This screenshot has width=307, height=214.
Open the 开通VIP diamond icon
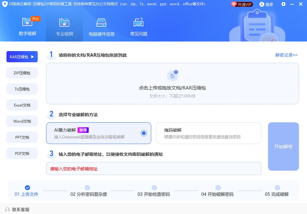click(x=234, y=4)
